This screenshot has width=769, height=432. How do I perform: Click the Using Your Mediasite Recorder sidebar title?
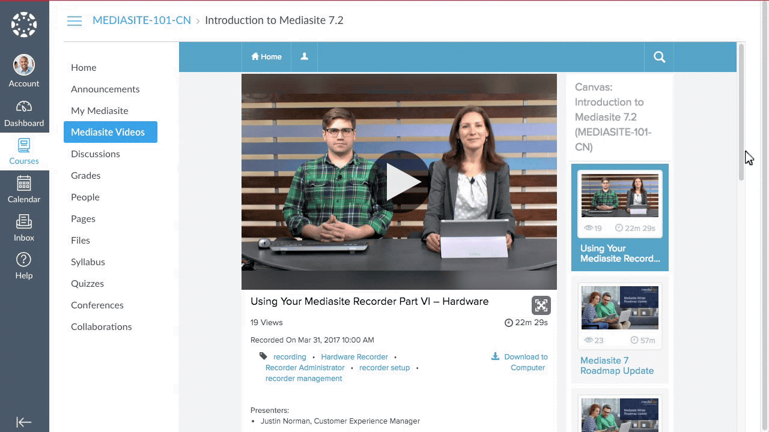pos(620,253)
